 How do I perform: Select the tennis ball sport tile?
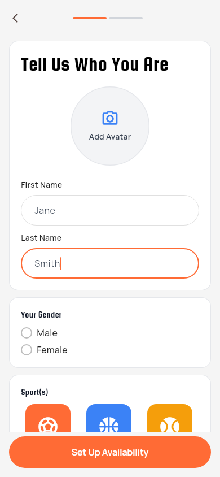pos(170,418)
